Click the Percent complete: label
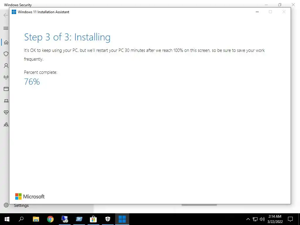Image resolution: width=300 pixels, height=225 pixels. (x=40, y=72)
